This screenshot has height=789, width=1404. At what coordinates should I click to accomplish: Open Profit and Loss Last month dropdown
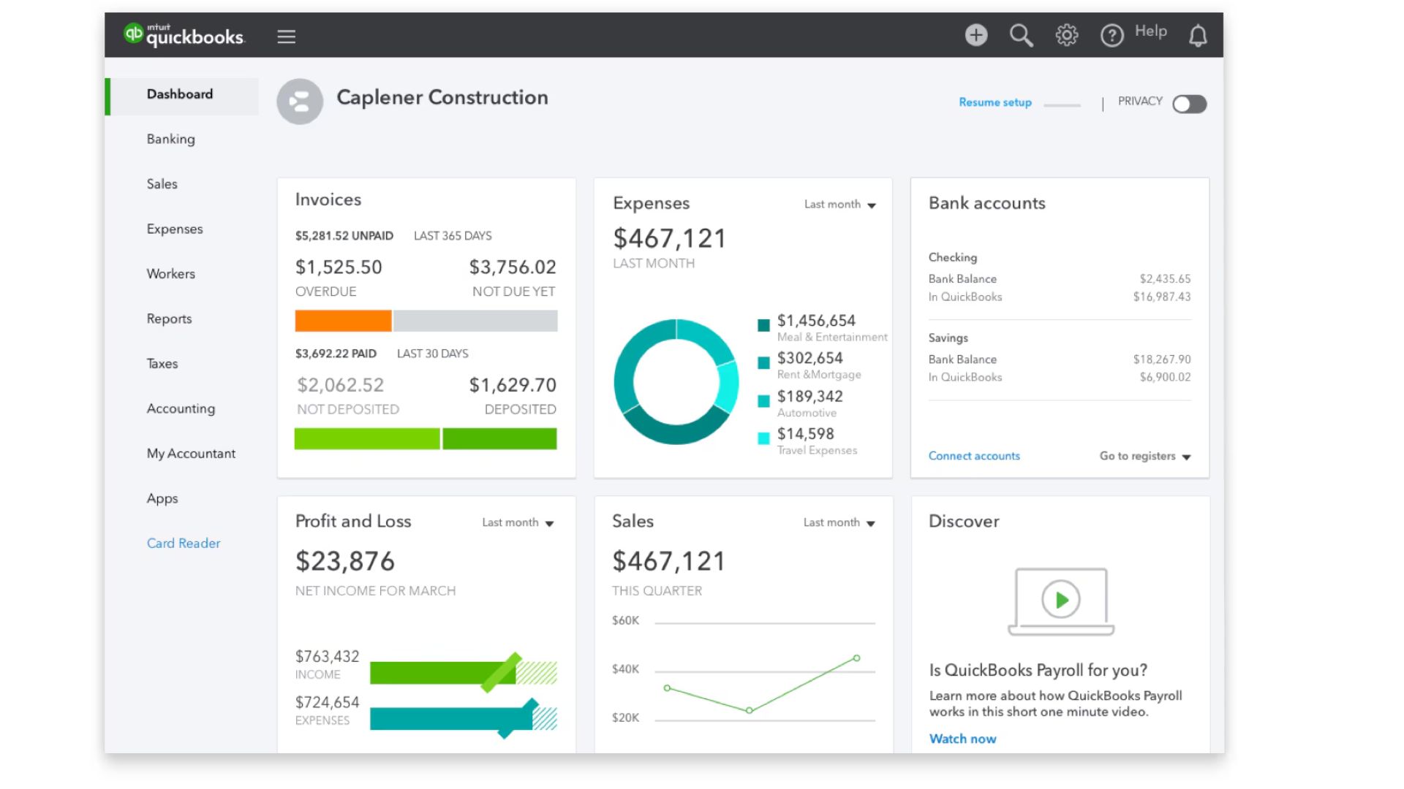tap(518, 522)
